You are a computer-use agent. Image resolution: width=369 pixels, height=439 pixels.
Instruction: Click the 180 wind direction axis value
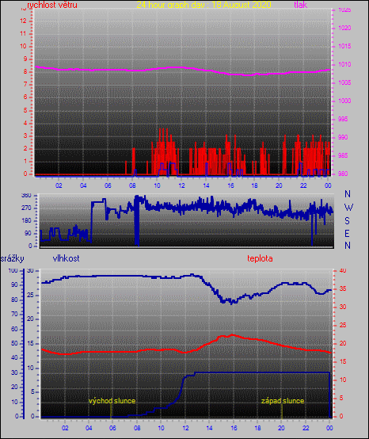pyautogui.click(x=26, y=220)
